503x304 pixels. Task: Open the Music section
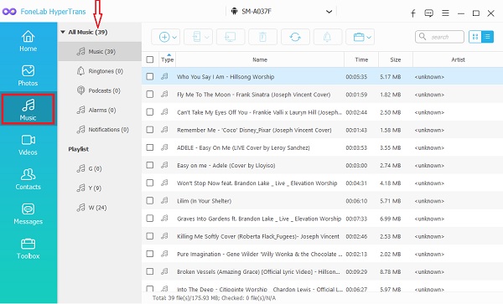[29, 109]
